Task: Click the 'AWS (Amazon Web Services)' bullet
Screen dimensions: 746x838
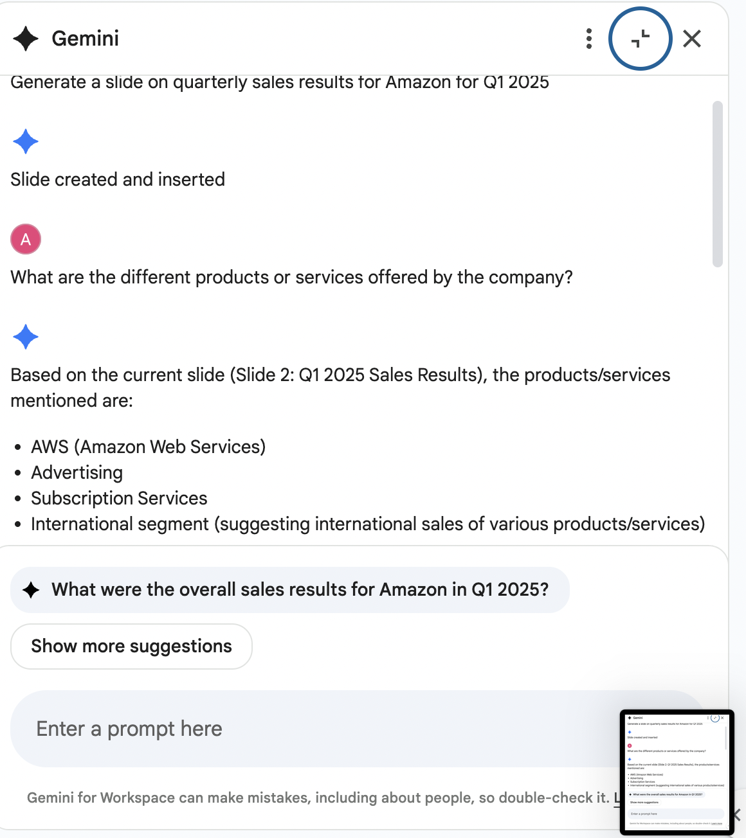Action: [149, 447]
